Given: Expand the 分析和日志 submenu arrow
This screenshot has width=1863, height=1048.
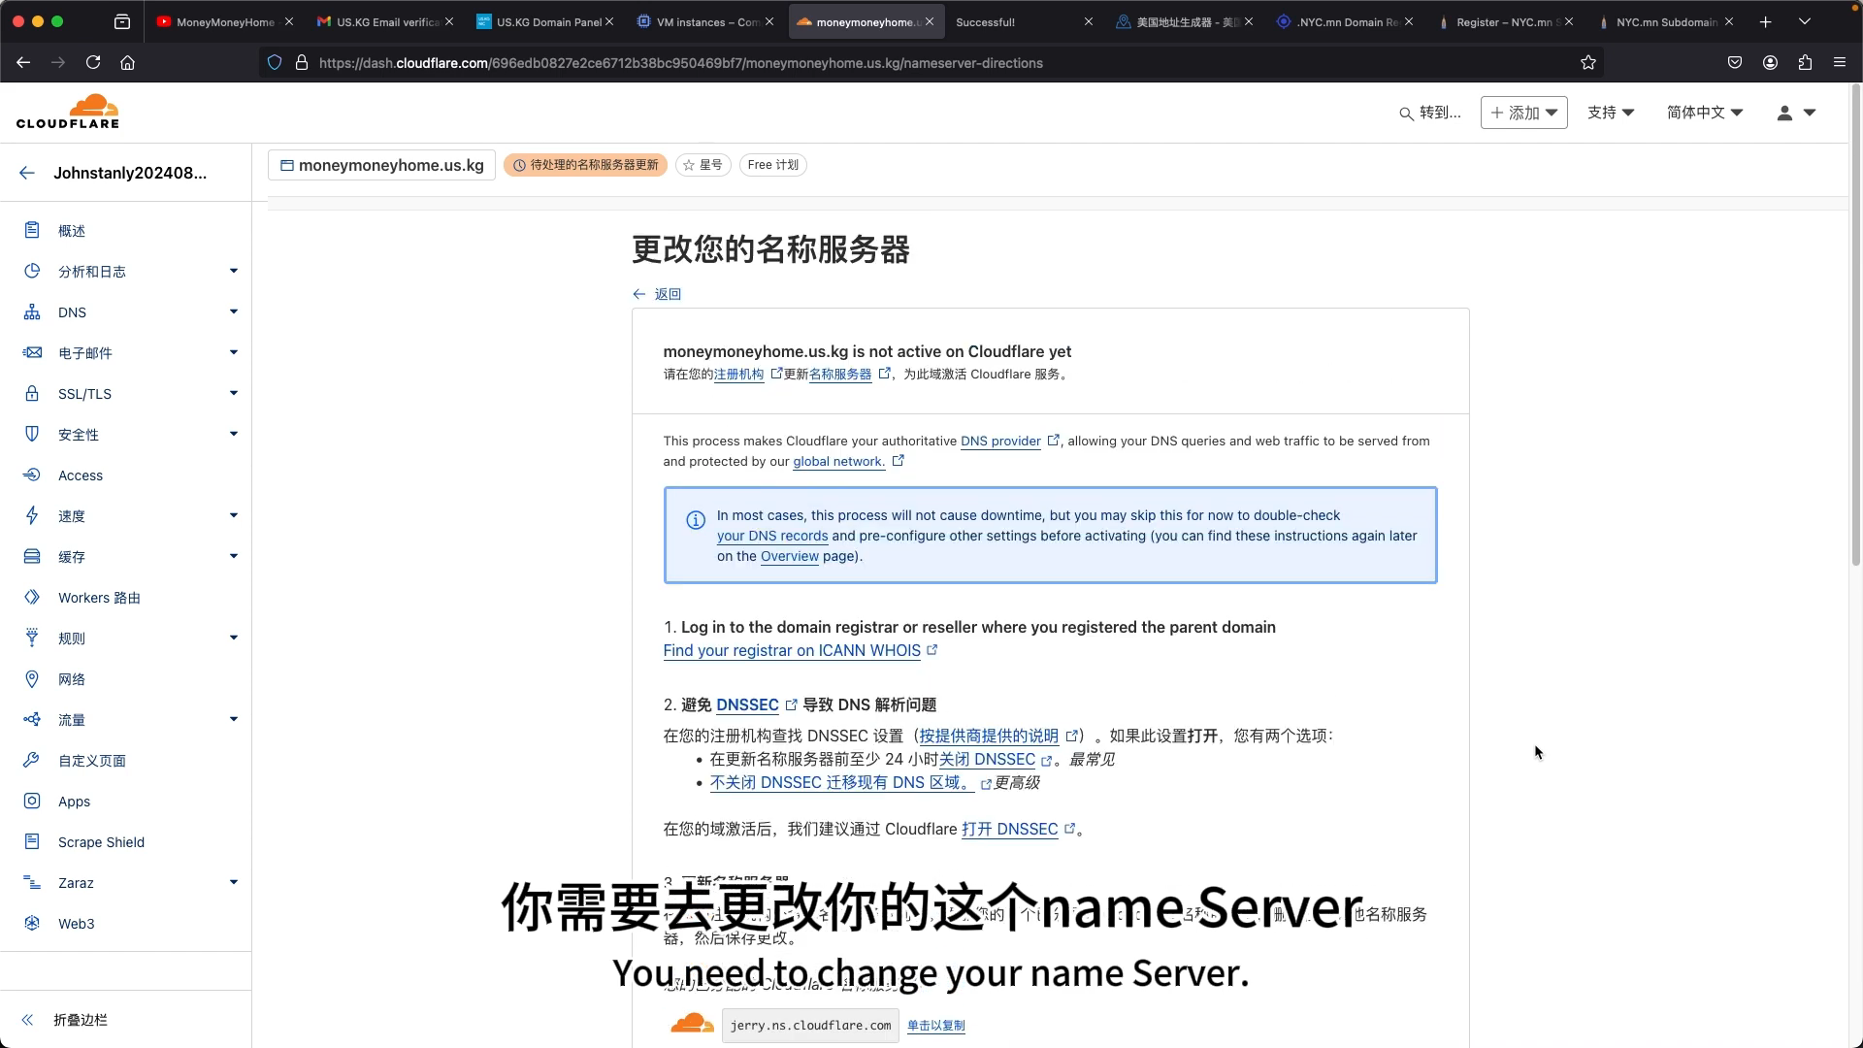Looking at the screenshot, I should 234,271.
